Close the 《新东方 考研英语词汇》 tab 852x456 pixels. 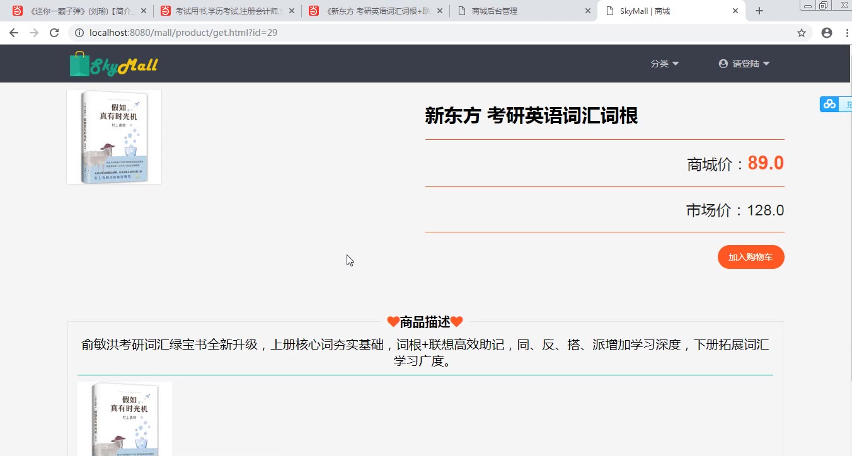click(x=439, y=11)
